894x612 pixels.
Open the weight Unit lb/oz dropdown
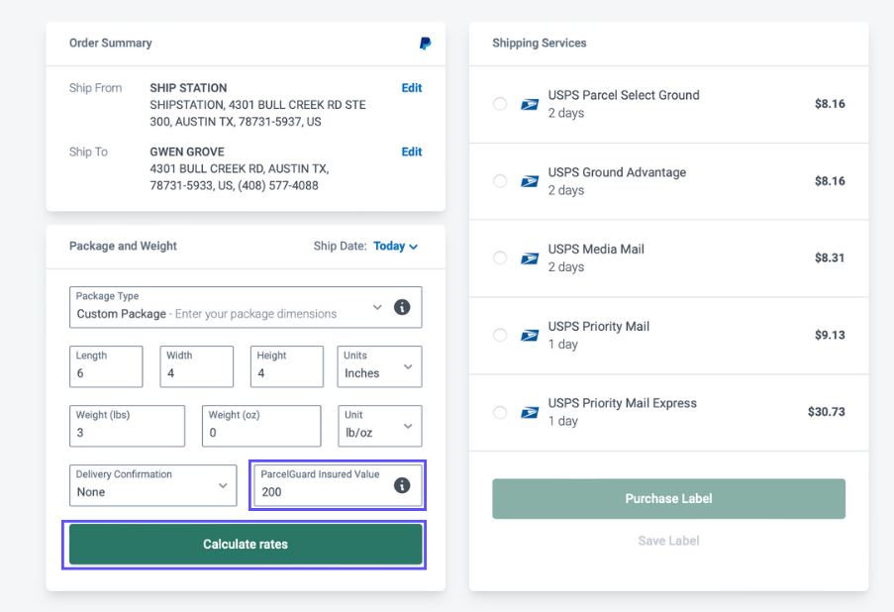point(380,426)
